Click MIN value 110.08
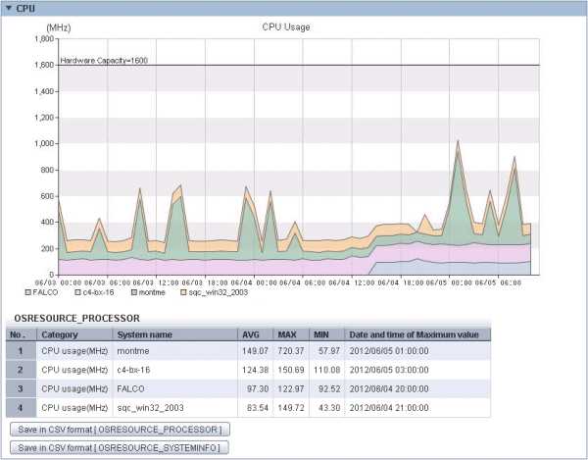The image size is (588, 460). (327, 370)
